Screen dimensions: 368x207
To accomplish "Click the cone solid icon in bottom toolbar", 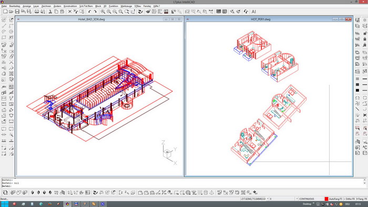I will [x=211, y=193].
